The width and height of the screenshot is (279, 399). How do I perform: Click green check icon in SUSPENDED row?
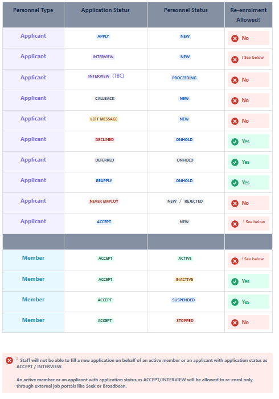[x=235, y=302]
